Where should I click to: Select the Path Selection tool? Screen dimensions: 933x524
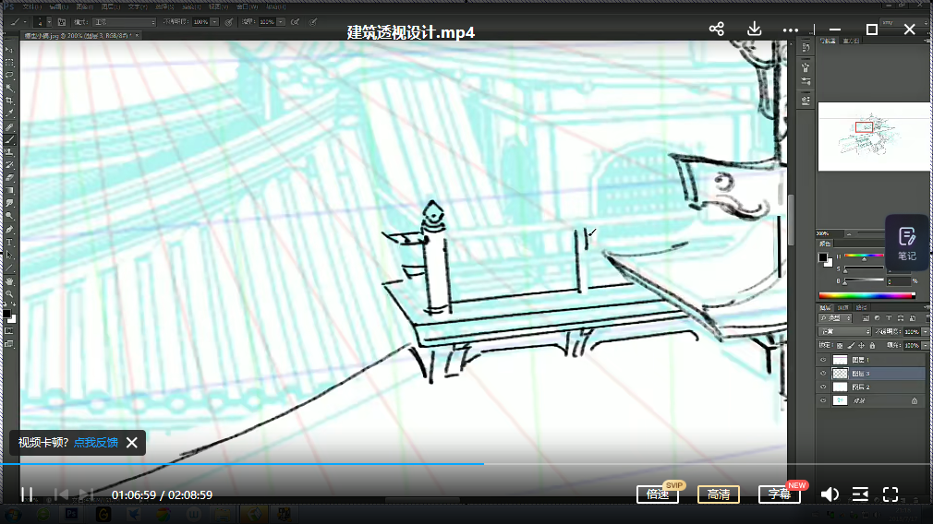click(9, 255)
